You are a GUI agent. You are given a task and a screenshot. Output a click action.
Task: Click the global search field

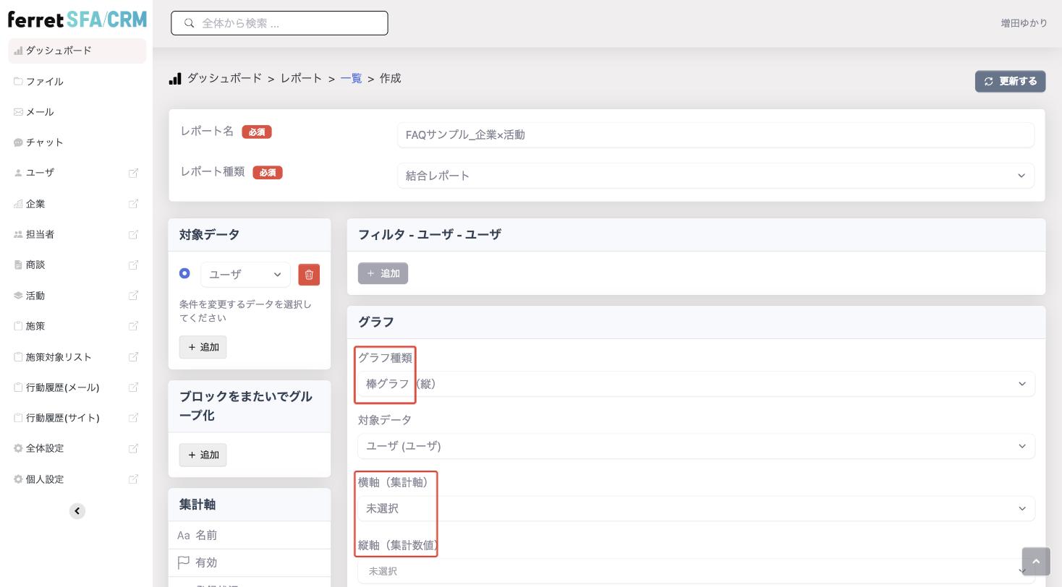(279, 23)
